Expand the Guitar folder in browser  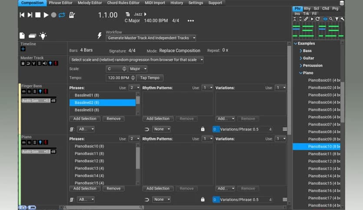[x=301, y=58]
